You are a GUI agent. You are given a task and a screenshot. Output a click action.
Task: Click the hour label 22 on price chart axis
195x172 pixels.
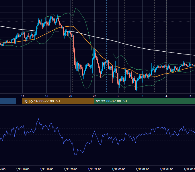(95, 96)
